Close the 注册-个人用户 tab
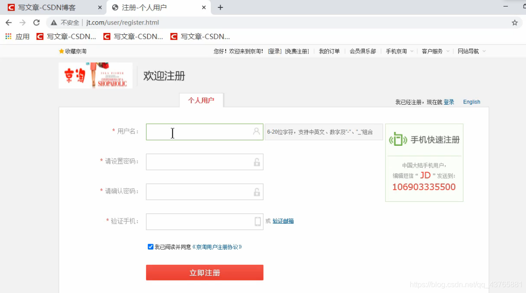Screen dimensions: 526x293 (x=203, y=7)
